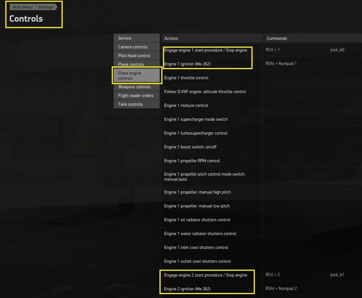Screen dimensions: 362x298
Task: View Flight leader orders bindings
Action: [x=136, y=95]
